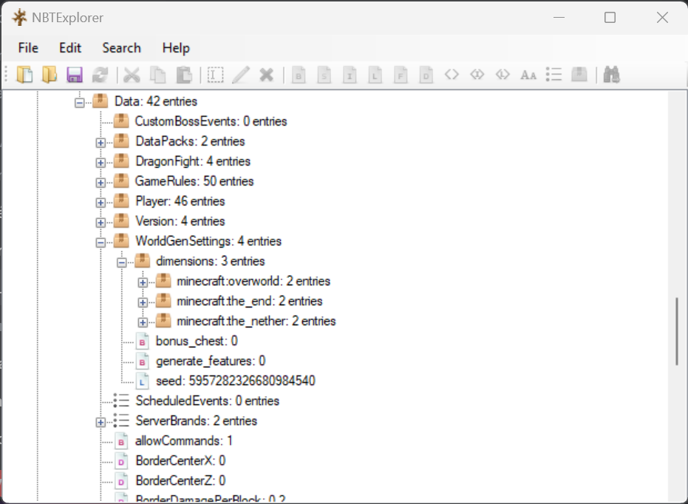Click the Save floppy disk icon
688x504 pixels.
click(x=74, y=75)
